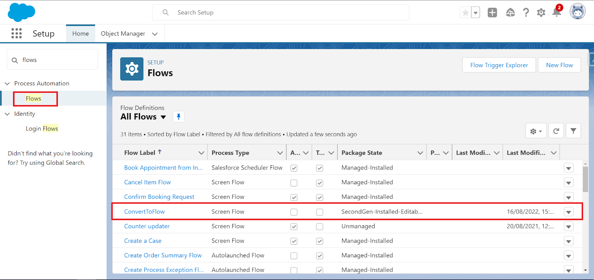Click Unmanaged in Counter updater row
Screen dimensions: 594x280
pyautogui.click(x=358, y=226)
